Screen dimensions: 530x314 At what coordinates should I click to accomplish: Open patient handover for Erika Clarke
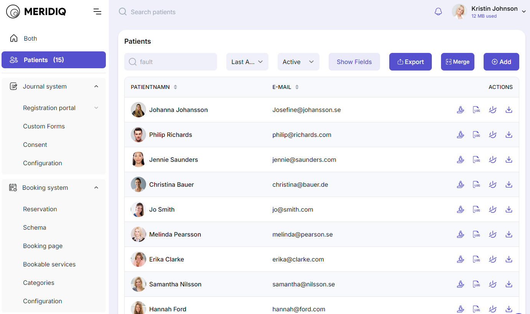pyautogui.click(x=461, y=259)
